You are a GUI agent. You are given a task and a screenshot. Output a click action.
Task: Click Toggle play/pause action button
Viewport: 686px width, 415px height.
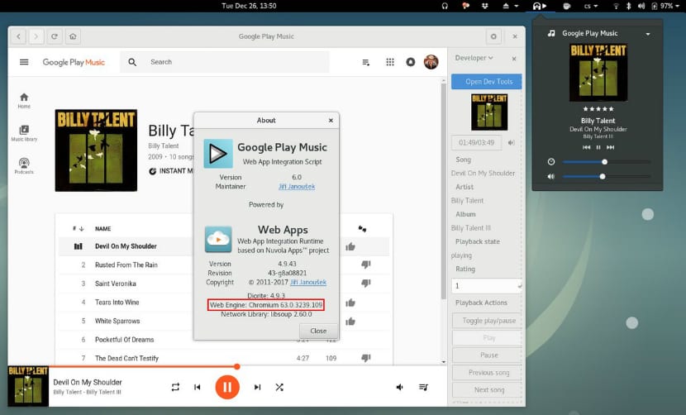487,321
